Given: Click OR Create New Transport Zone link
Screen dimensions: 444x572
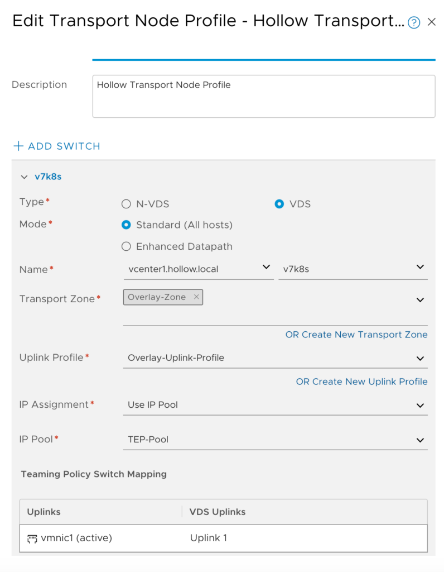Looking at the screenshot, I should (x=356, y=335).
